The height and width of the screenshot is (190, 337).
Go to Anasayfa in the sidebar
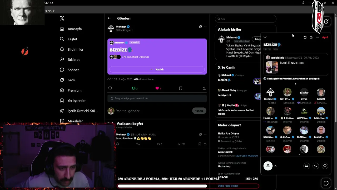point(71,29)
